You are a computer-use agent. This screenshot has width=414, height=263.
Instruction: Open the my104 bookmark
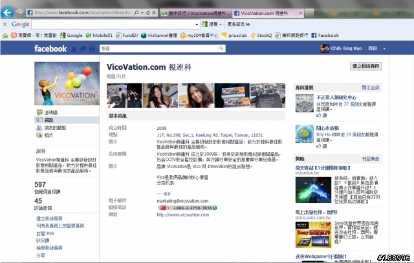[199, 36]
